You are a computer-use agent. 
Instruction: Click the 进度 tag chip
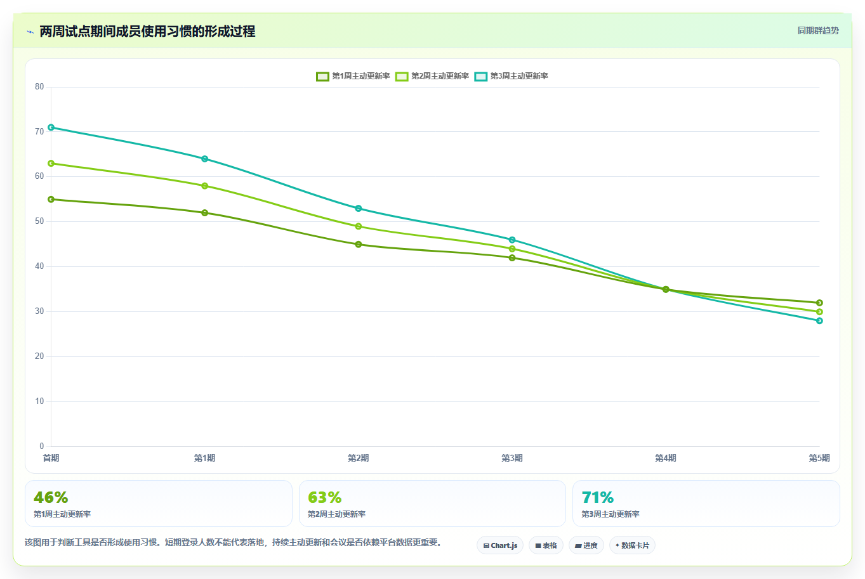pyautogui.click(x=586, y=545)
